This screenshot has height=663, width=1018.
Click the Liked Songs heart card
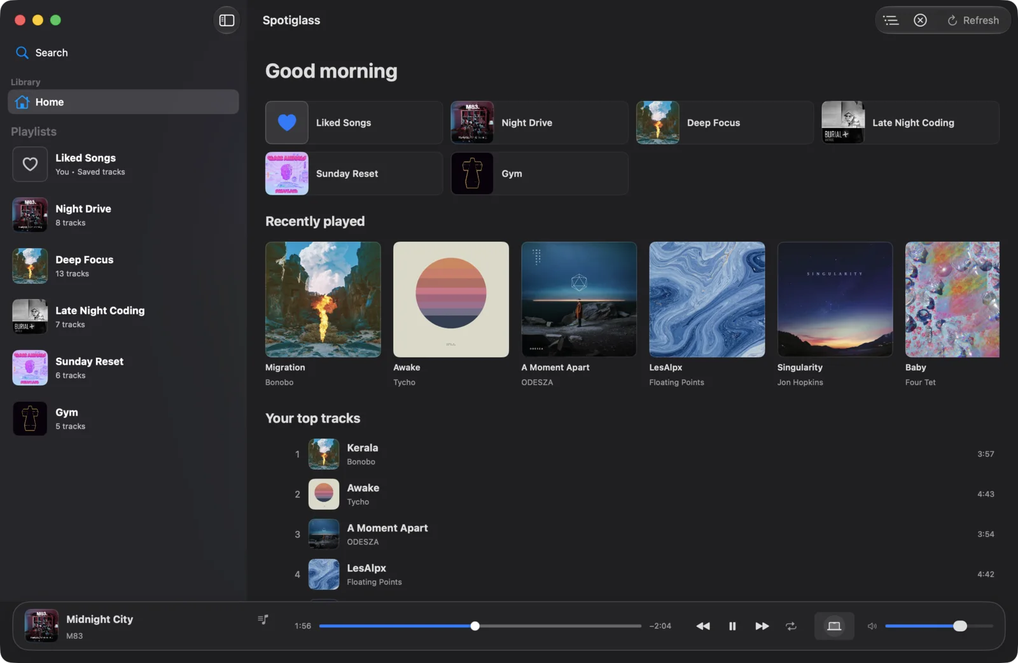(354, 123)
